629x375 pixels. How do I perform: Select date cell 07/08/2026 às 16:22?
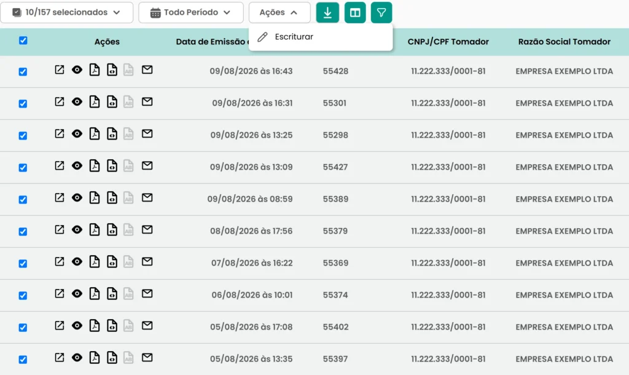(252, 263)
